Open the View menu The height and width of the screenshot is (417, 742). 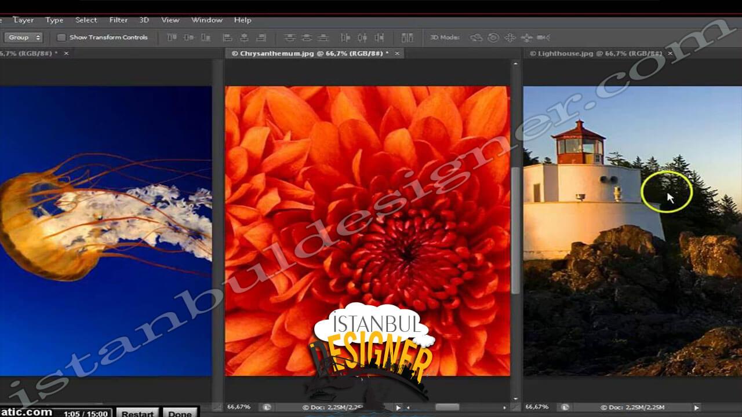click(170, 20)
